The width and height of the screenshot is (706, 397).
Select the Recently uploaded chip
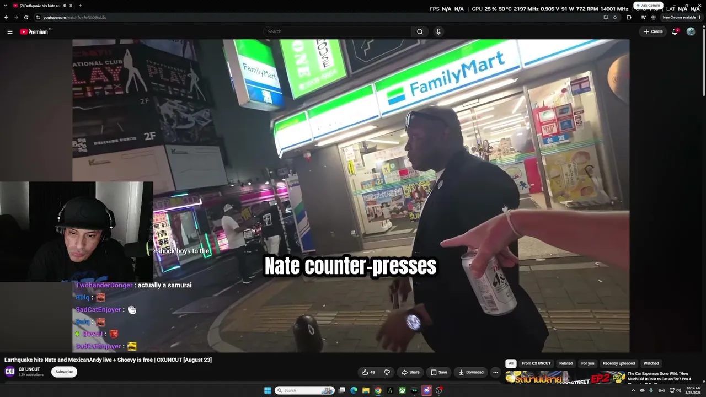coord(619,363)
